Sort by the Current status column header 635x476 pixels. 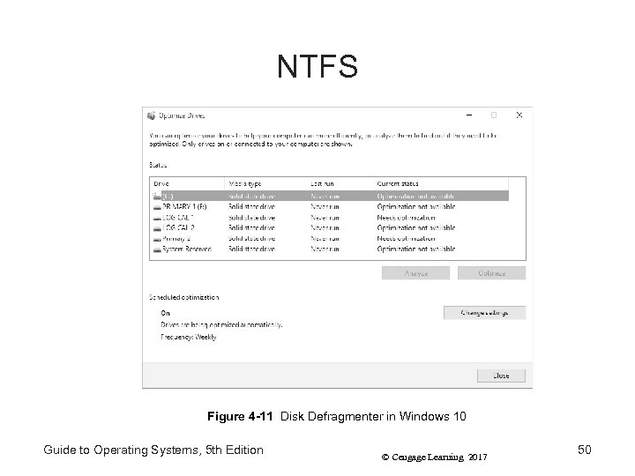pos(440,183)
